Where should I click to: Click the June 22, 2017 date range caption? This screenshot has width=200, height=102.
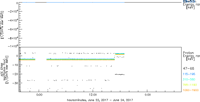pyautogui.click(x=100, y=100)
